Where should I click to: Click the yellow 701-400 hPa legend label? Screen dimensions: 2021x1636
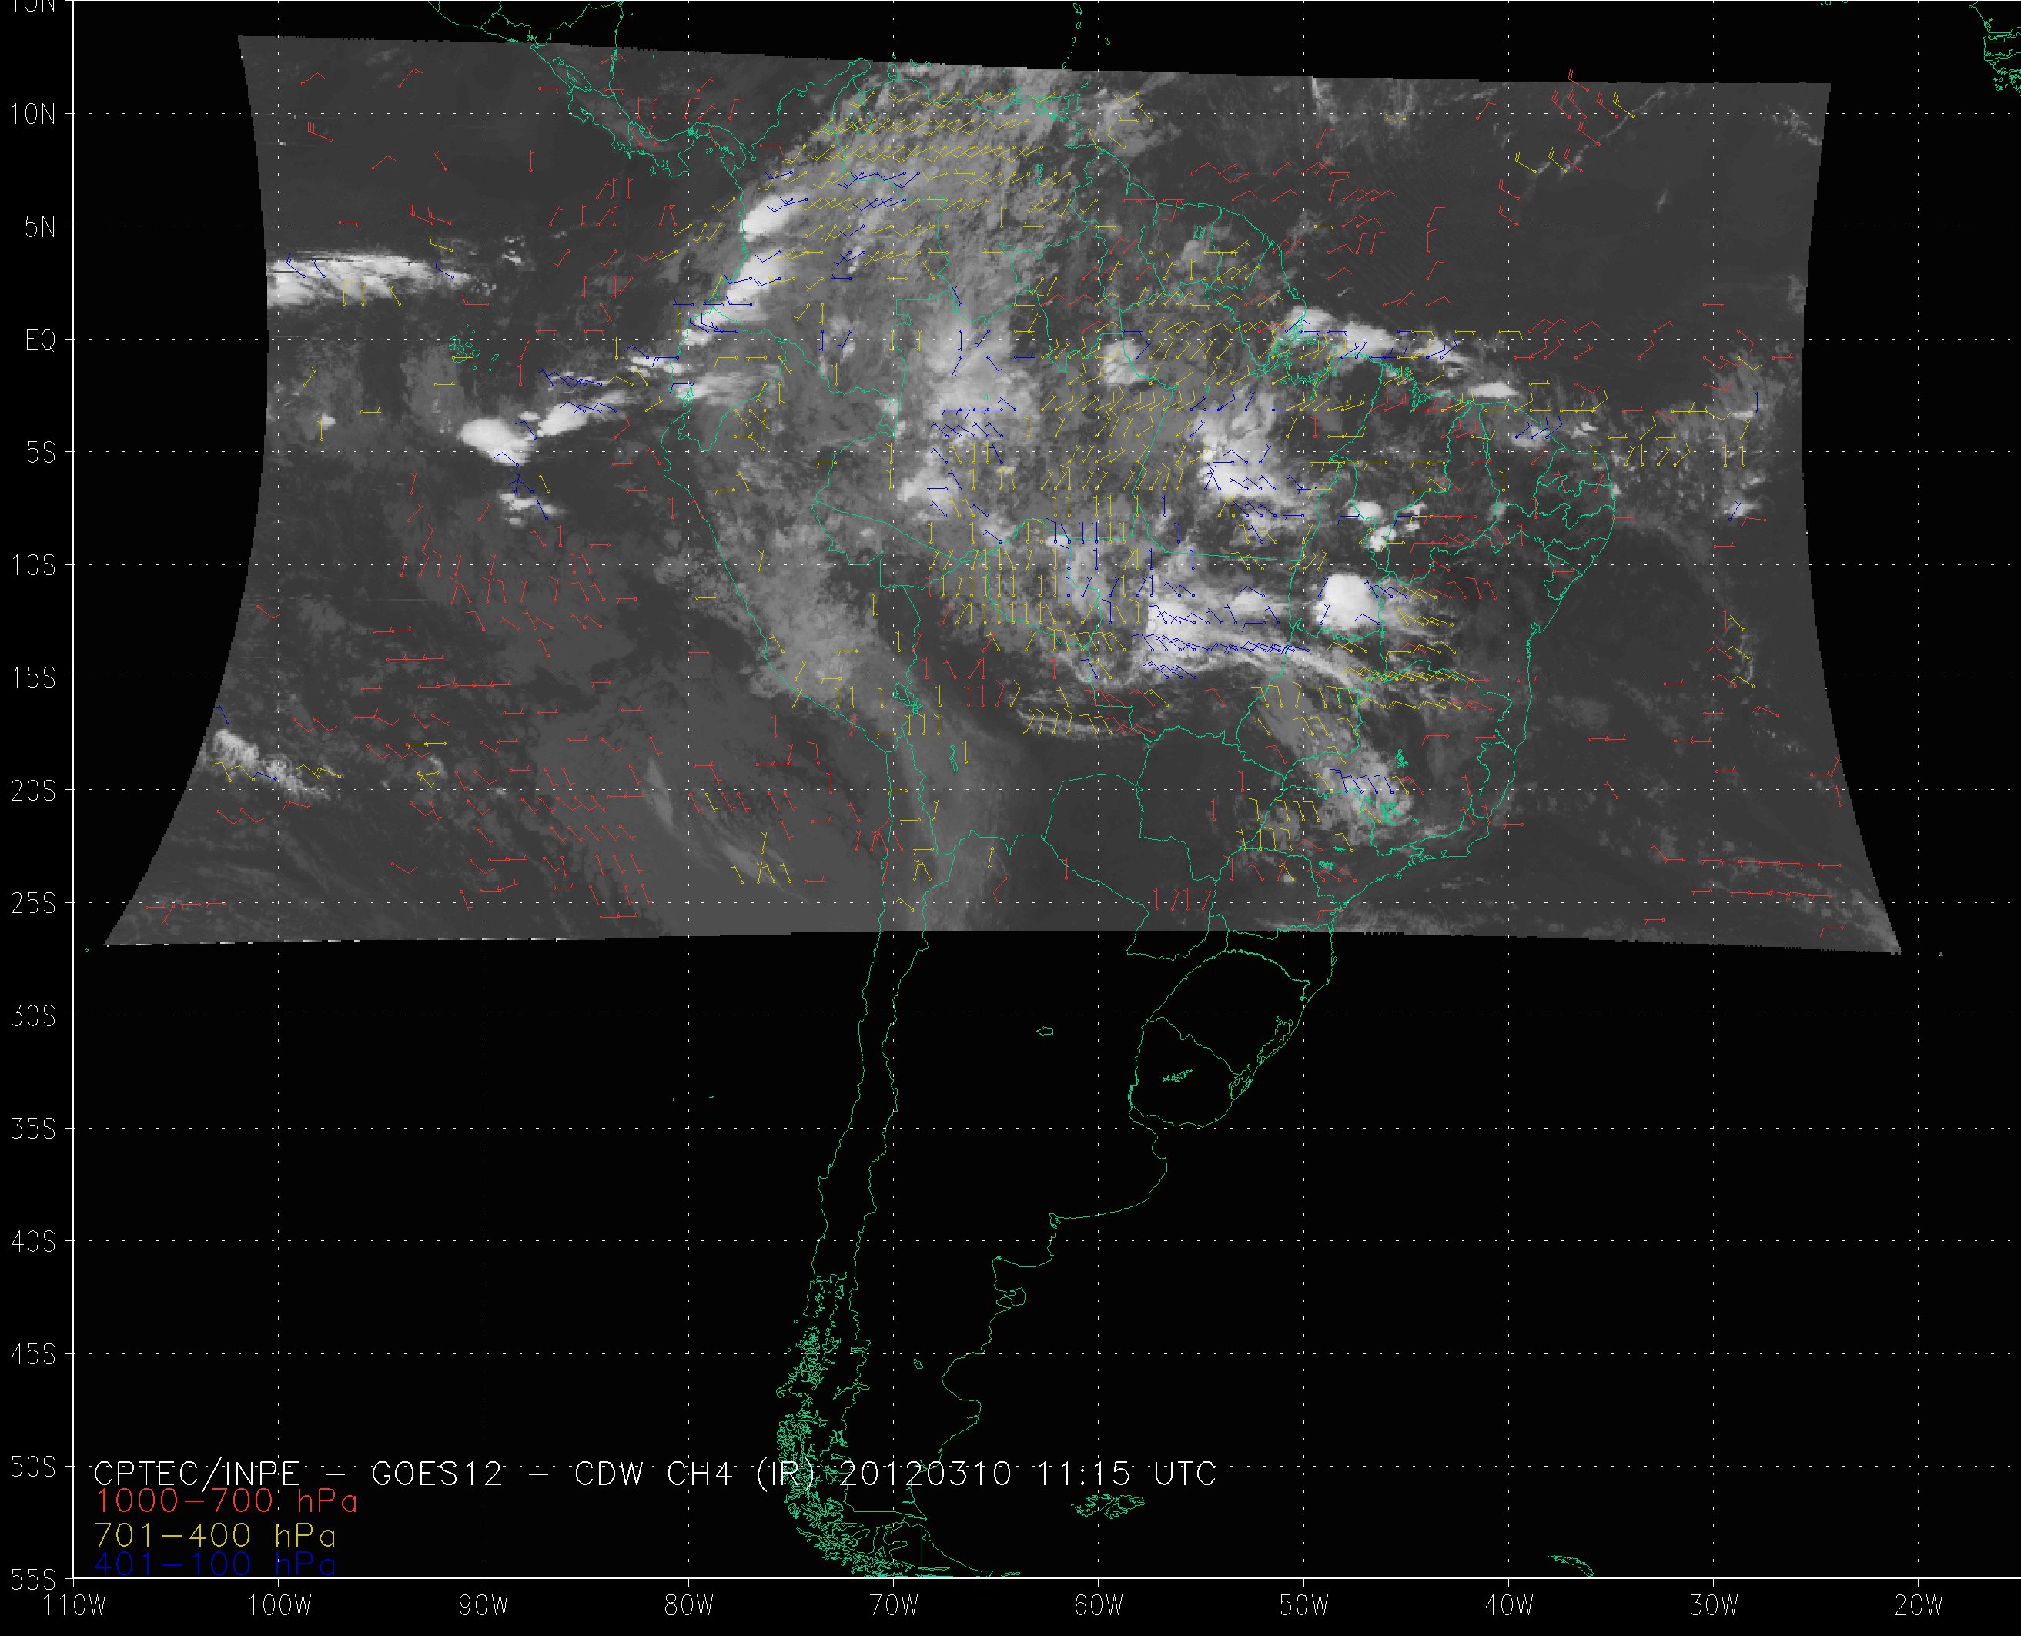coord(215,1534)
